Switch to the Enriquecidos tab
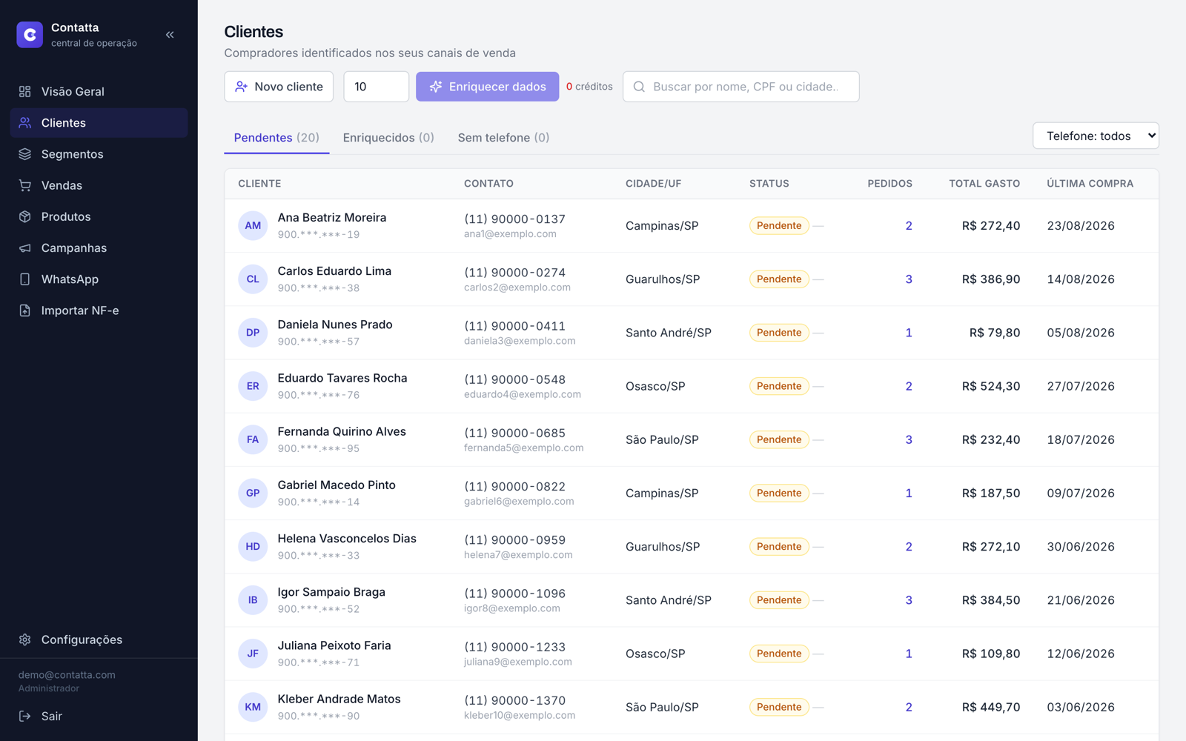The image size is (1186, 741). (x=388, y=138)
